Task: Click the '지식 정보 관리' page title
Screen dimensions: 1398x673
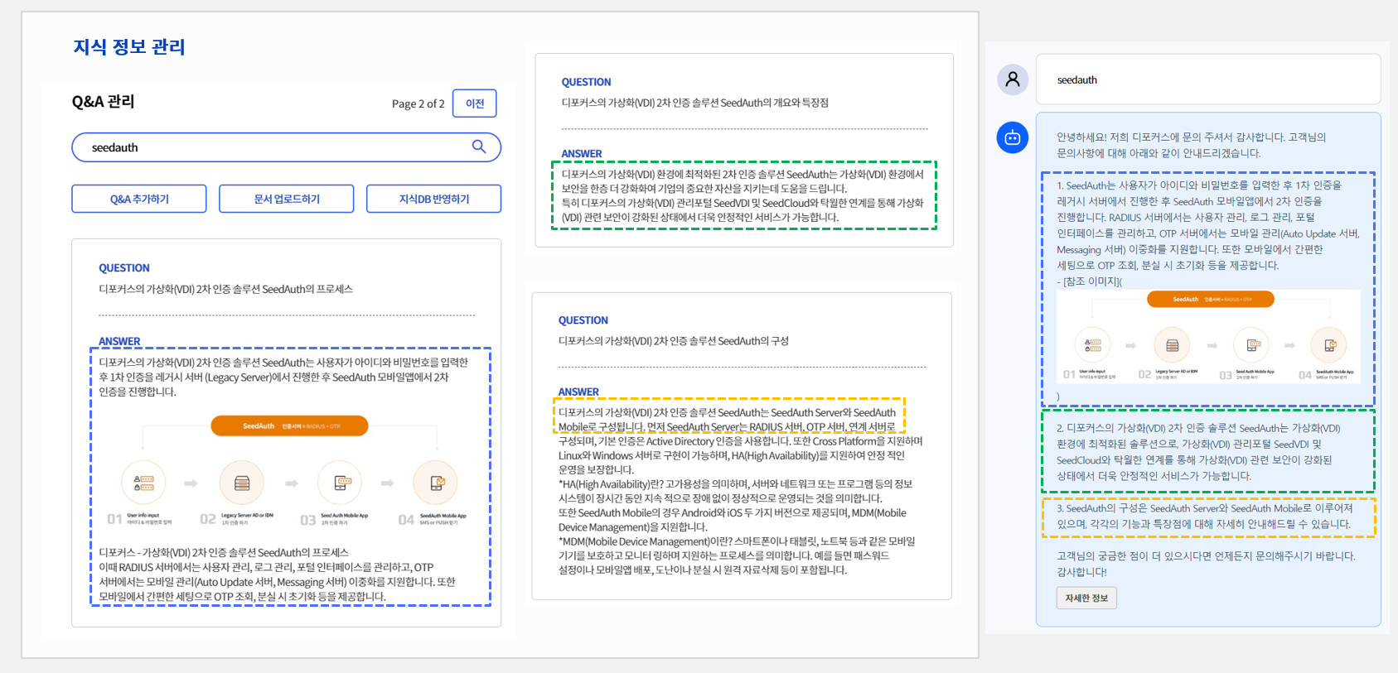Action: (x=129, y=46)
